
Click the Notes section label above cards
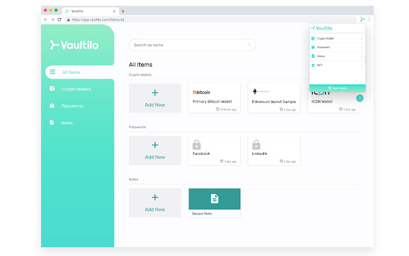[x=134, y=179]
